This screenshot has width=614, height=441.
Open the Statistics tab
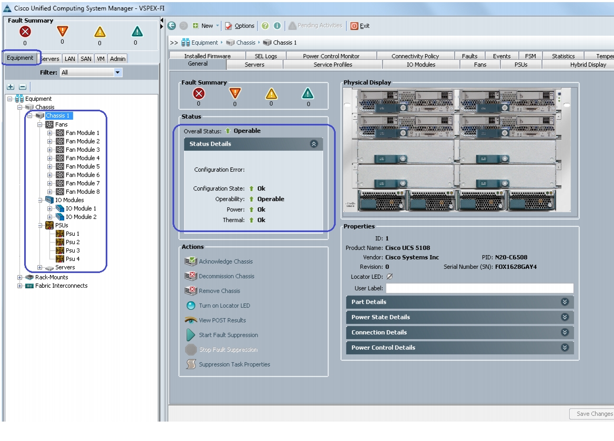(563, 56)
